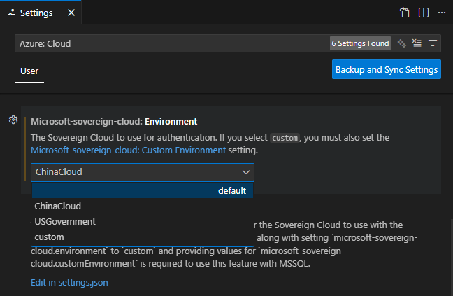Open Edit in settings.json link

coord(69,283)
